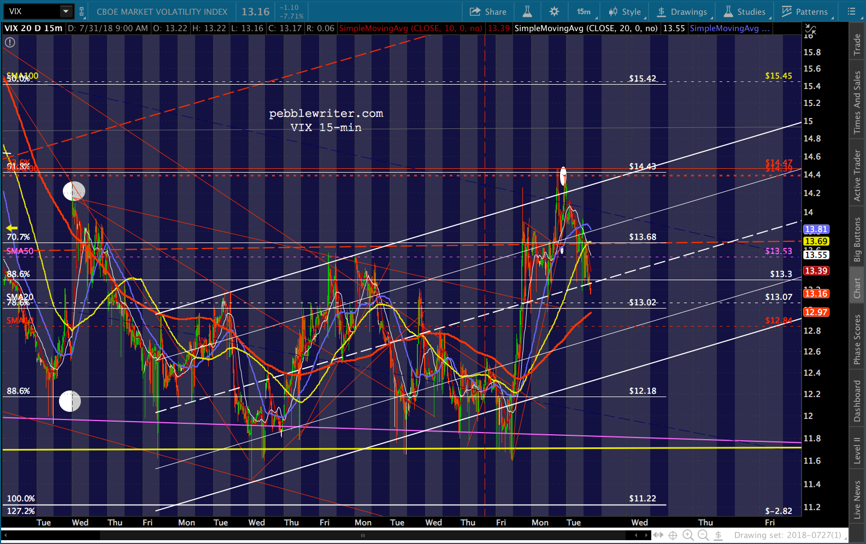Open the flask tools icon in toolbar
Image resolution: width=866 pixels, height=544 pixels.
[527, 11]
